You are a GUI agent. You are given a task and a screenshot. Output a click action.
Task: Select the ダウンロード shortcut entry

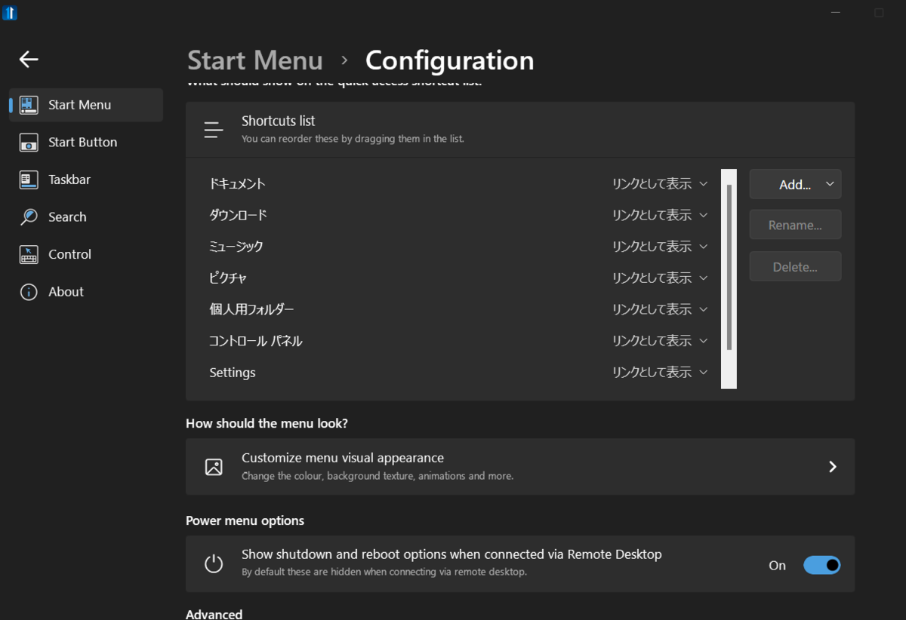pyautogui.click(x=238, y=215)
